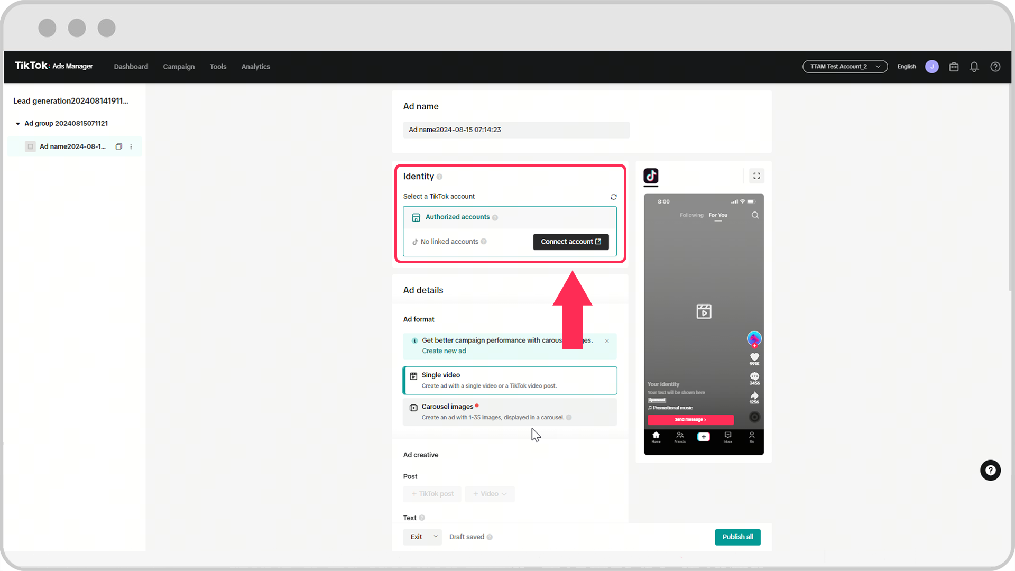Click the TikTok profile icon in preview

pyautogui.click(x=753, y=339)
